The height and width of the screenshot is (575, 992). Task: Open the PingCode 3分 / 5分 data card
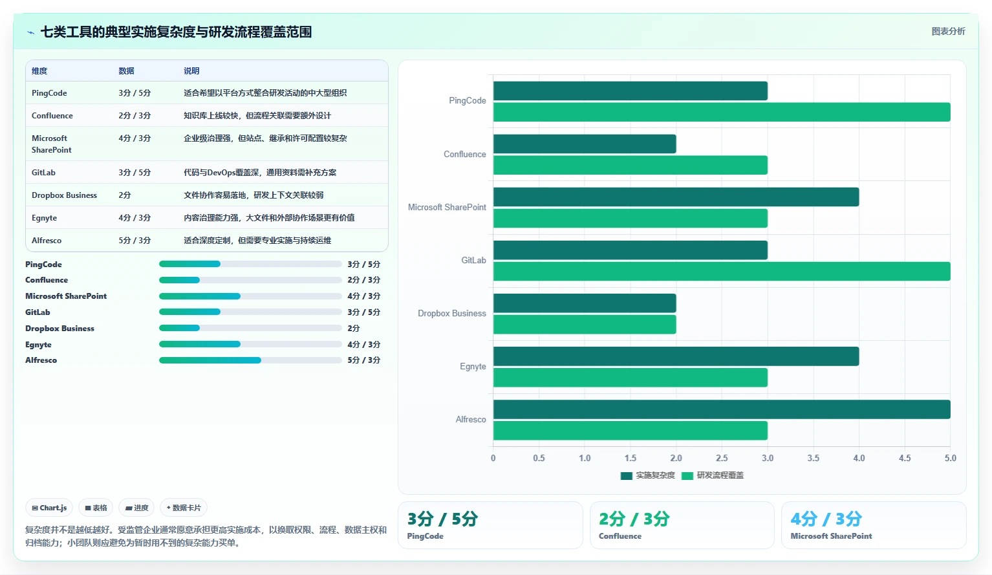tap(490, 525)
